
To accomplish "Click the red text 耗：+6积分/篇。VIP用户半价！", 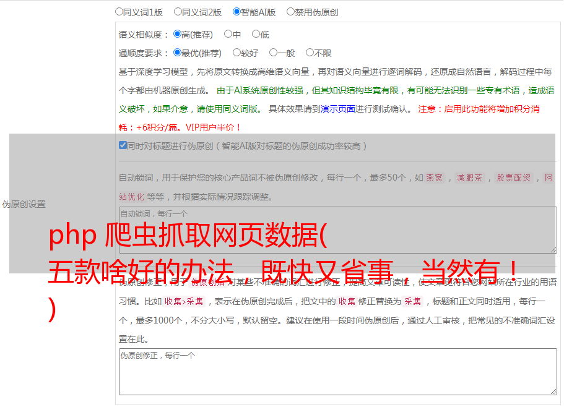I will pos(180,127).
